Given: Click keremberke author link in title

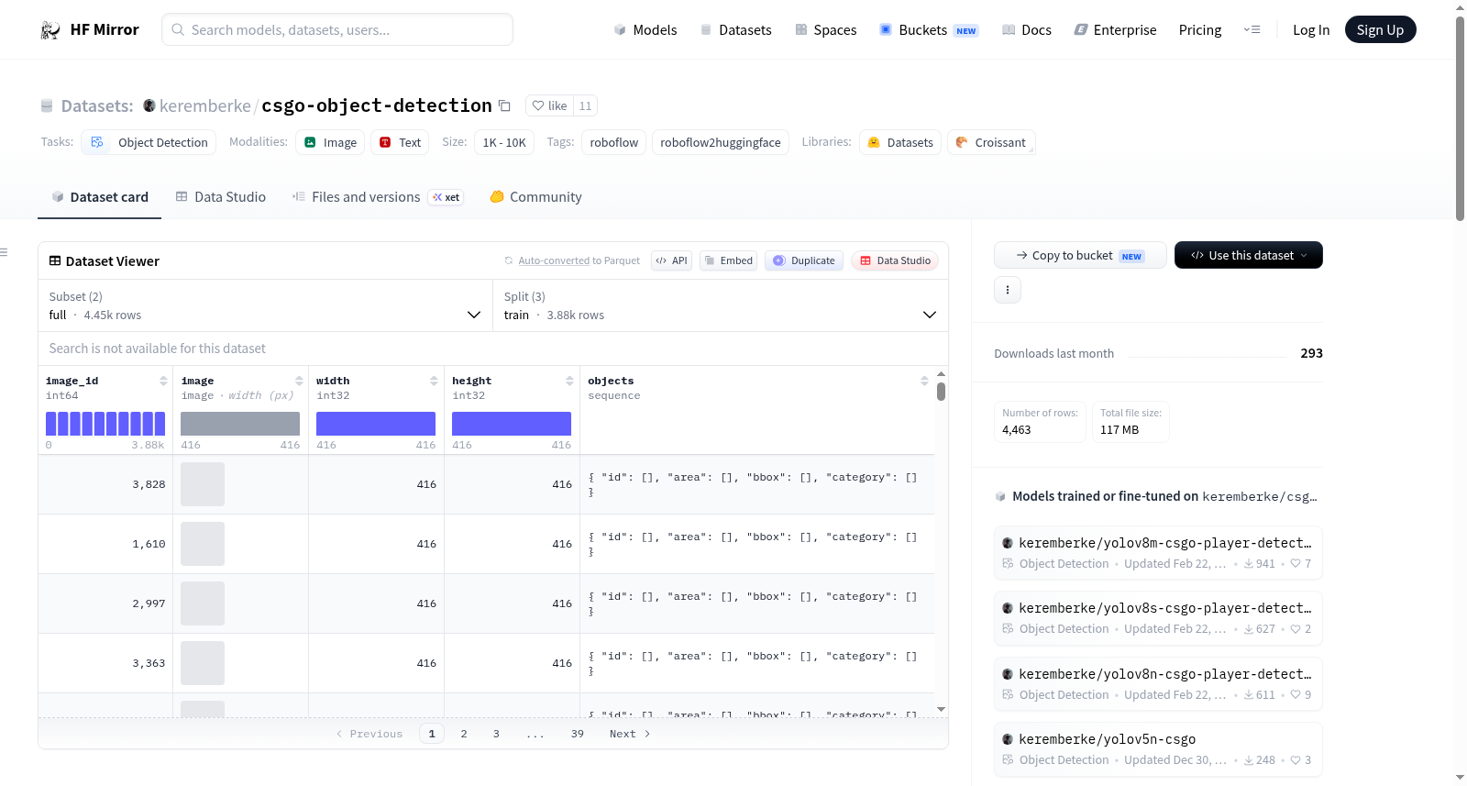Looking at the screenshot, I should 205,105.
